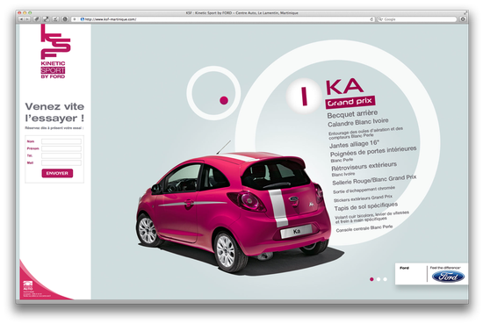Select the second slideshow dot
Image resolution: width=483 pixels, height=324 pixels.
378,279
